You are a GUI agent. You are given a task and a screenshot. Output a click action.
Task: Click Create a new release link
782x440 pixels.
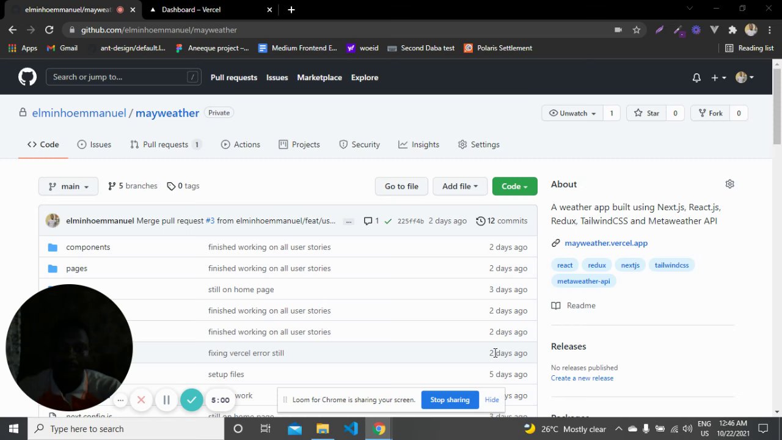pos(582,378)
